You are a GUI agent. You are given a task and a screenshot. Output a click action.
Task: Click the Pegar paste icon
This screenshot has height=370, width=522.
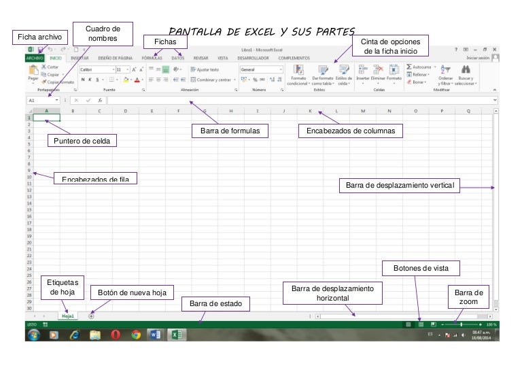point(33,71)
